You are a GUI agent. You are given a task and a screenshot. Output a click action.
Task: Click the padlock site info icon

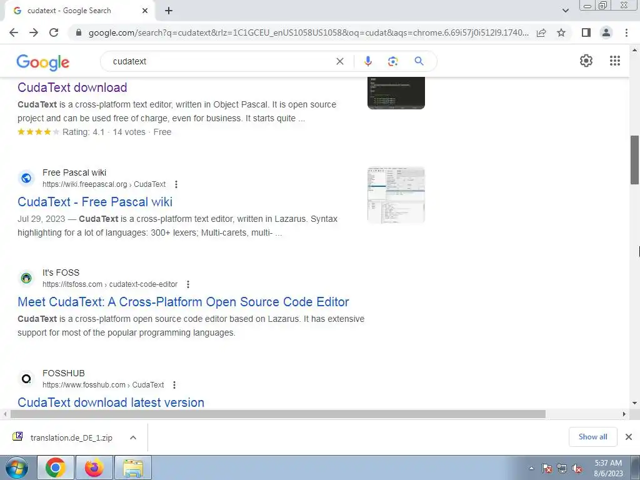(x=79, y=32)
